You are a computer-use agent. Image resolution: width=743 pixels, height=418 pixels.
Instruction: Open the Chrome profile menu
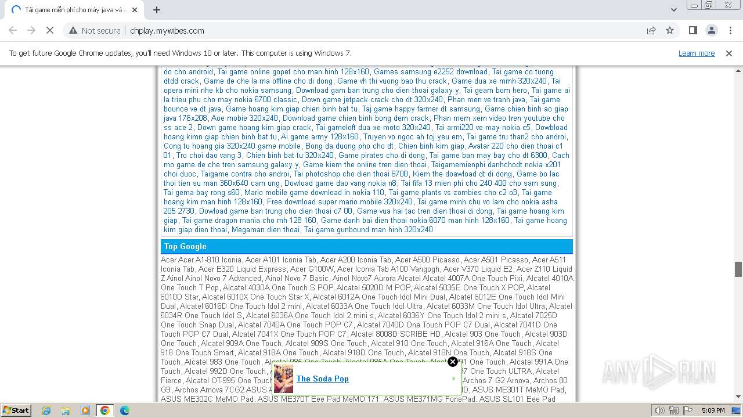coord(712,31)
